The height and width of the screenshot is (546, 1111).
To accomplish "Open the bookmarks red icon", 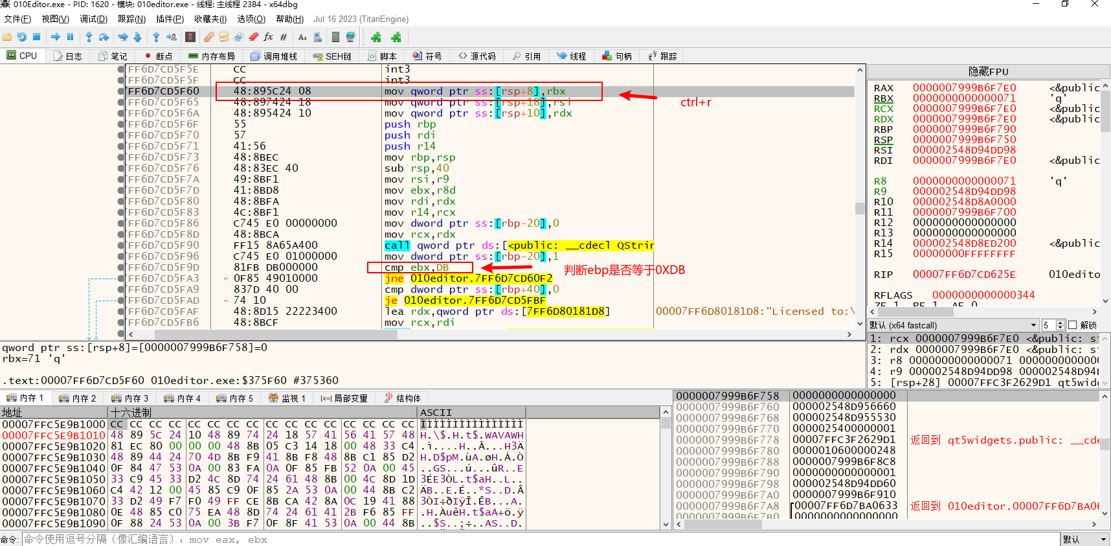I will coord(254,37).
